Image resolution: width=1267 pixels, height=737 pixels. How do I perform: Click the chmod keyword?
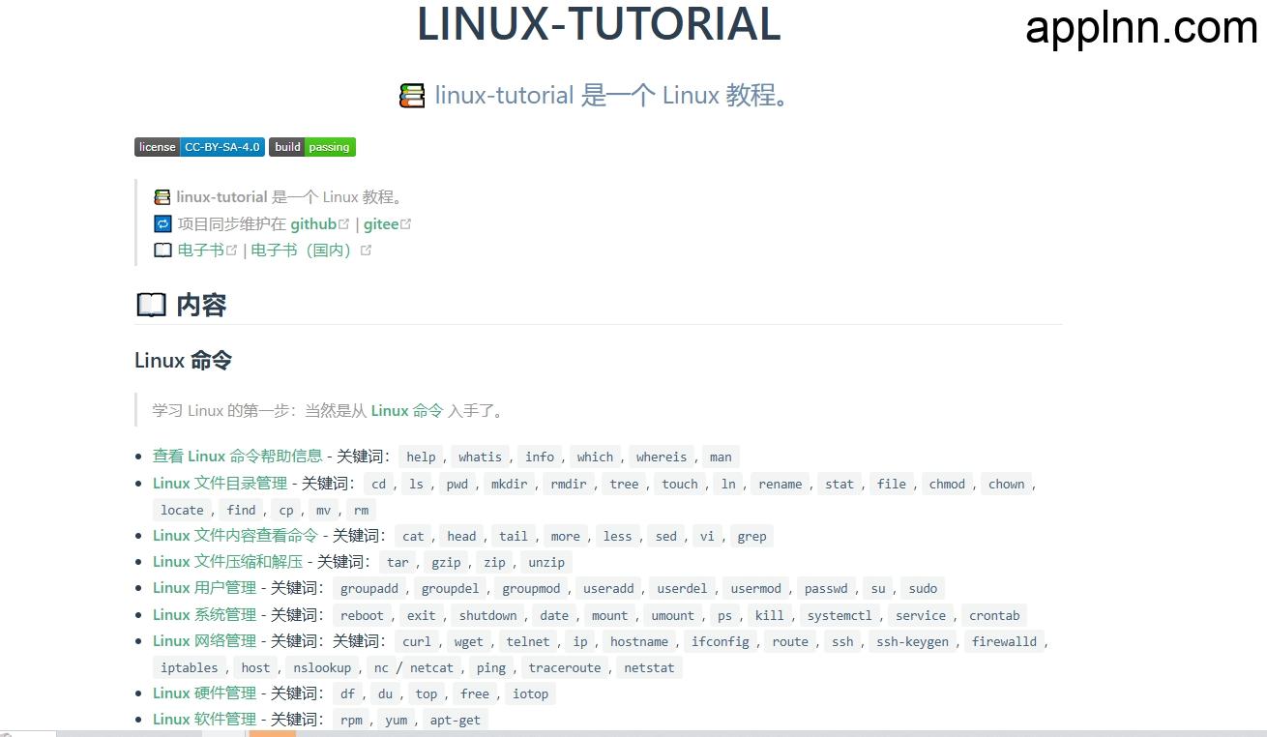[x=947, y=484]
